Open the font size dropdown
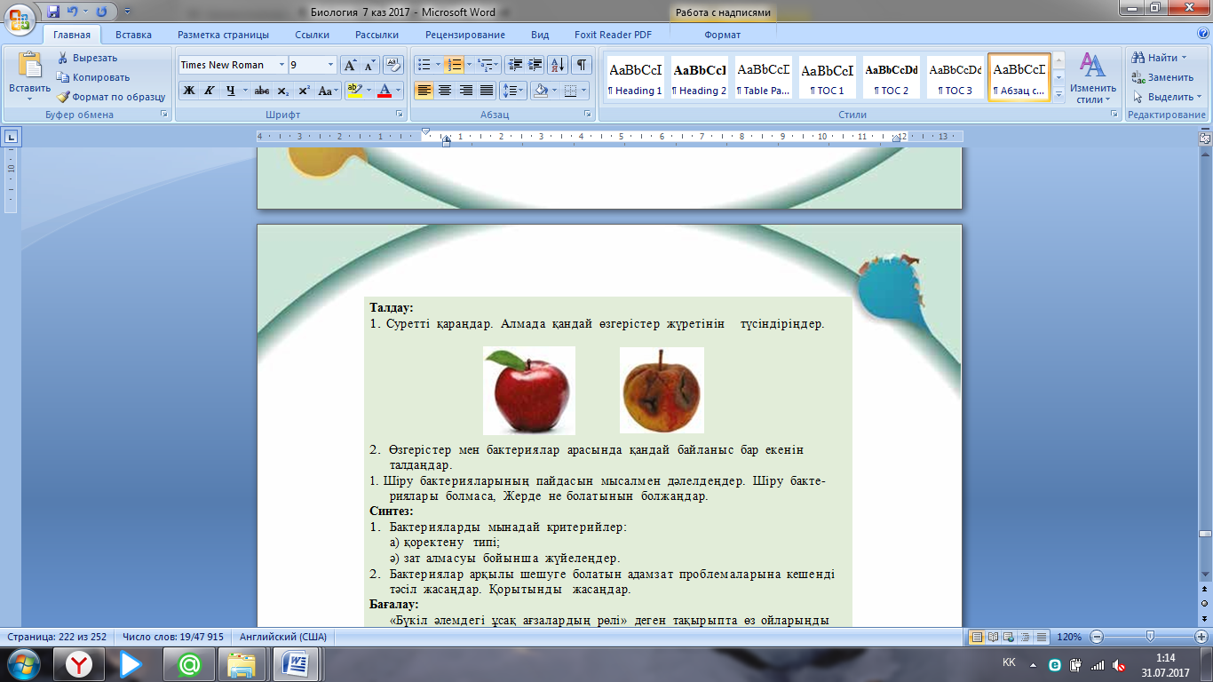 tap(331, 65)
